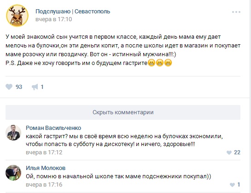Open the Роман Васильченко name link
This screenshot has height=193, width=251.
click(x=53, y=128)
